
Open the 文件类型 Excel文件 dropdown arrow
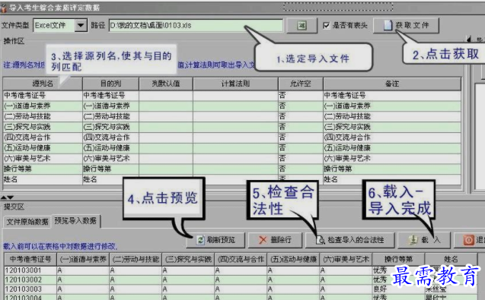click(81, 25)
